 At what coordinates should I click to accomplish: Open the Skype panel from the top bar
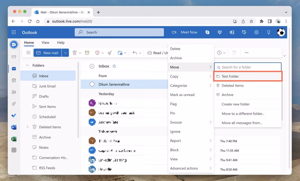coord(207,32)
